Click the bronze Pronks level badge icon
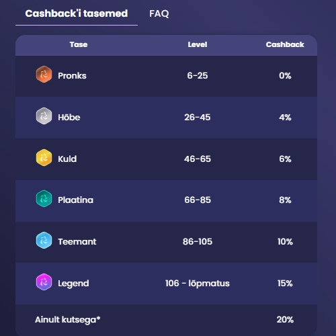 point(44,74)
